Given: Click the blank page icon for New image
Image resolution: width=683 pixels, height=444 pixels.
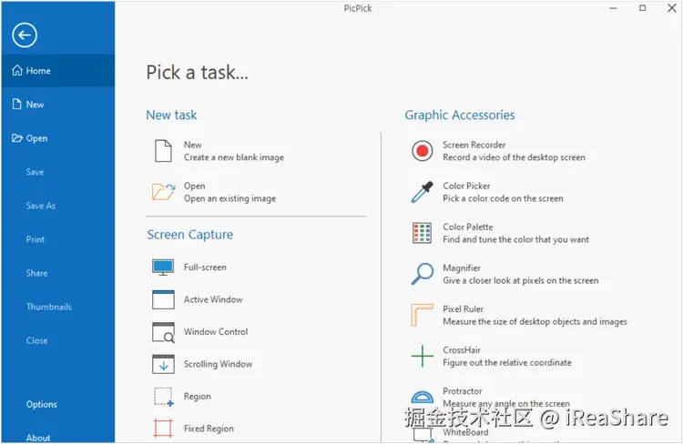Looking at the screenshot, I should point(163,151).
